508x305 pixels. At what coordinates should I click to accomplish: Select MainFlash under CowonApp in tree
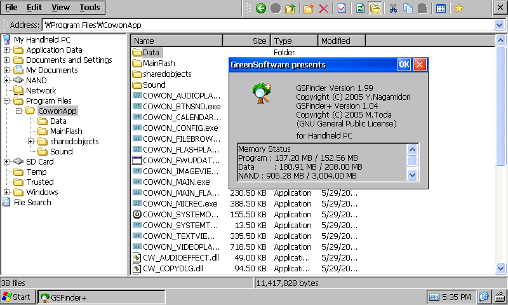[x=66, y=131]
